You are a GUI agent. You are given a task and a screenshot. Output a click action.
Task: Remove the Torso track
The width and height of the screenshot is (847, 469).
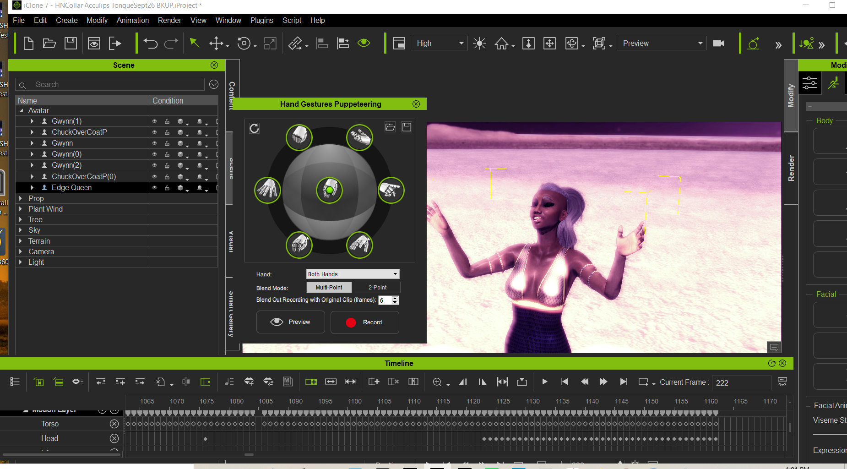[x=114, y=424]
